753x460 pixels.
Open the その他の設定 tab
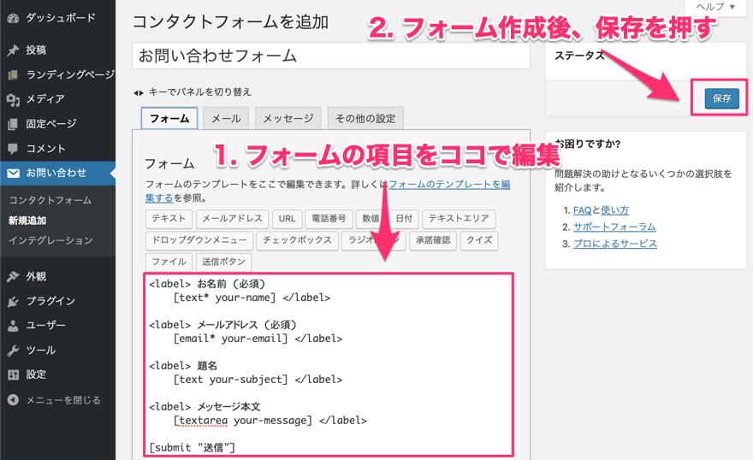tap(365, 119)
